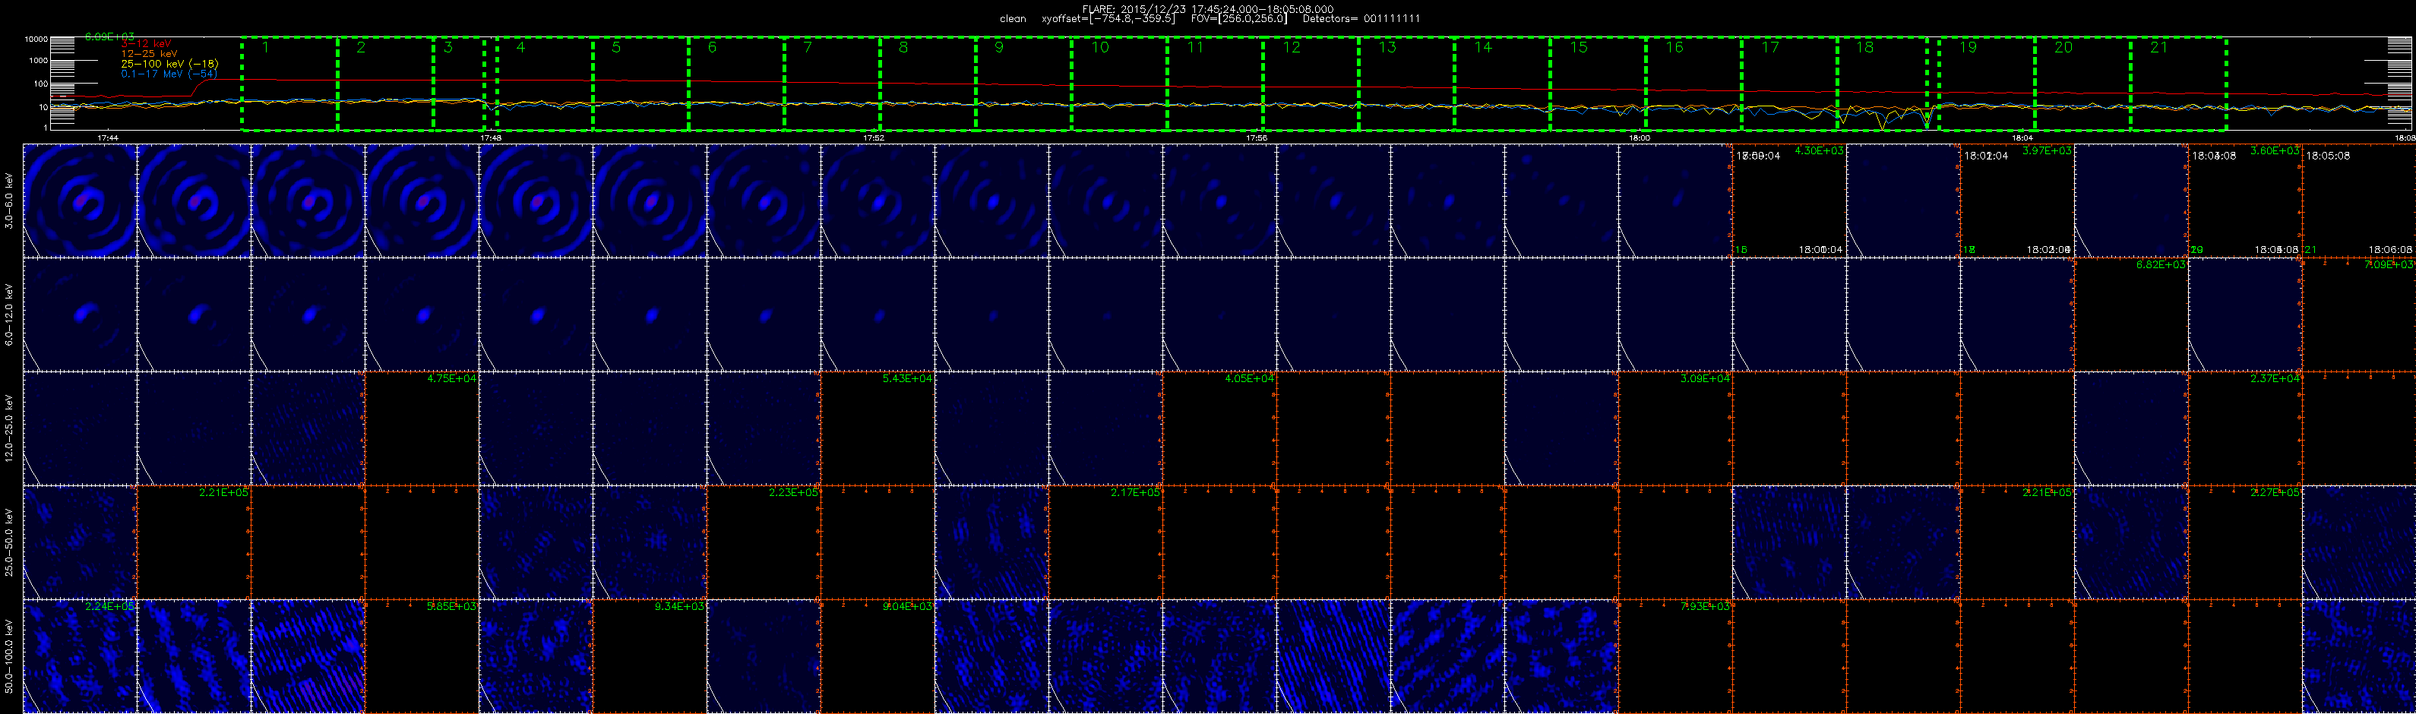Open the first 3.0-6.0 keV ringed source image
Viewport: 2416px width, 714px height.
point(80,201)
